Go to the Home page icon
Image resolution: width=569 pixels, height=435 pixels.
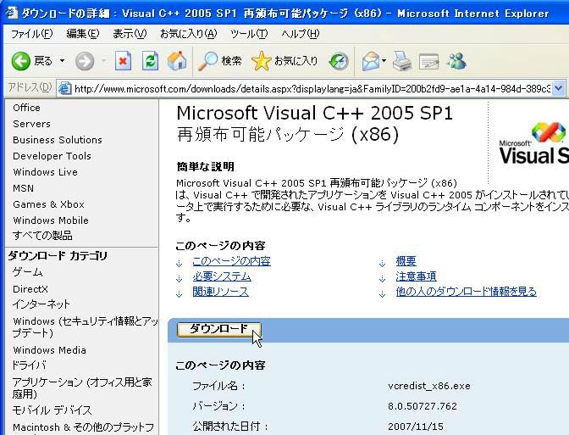click(x=177, y=61)
